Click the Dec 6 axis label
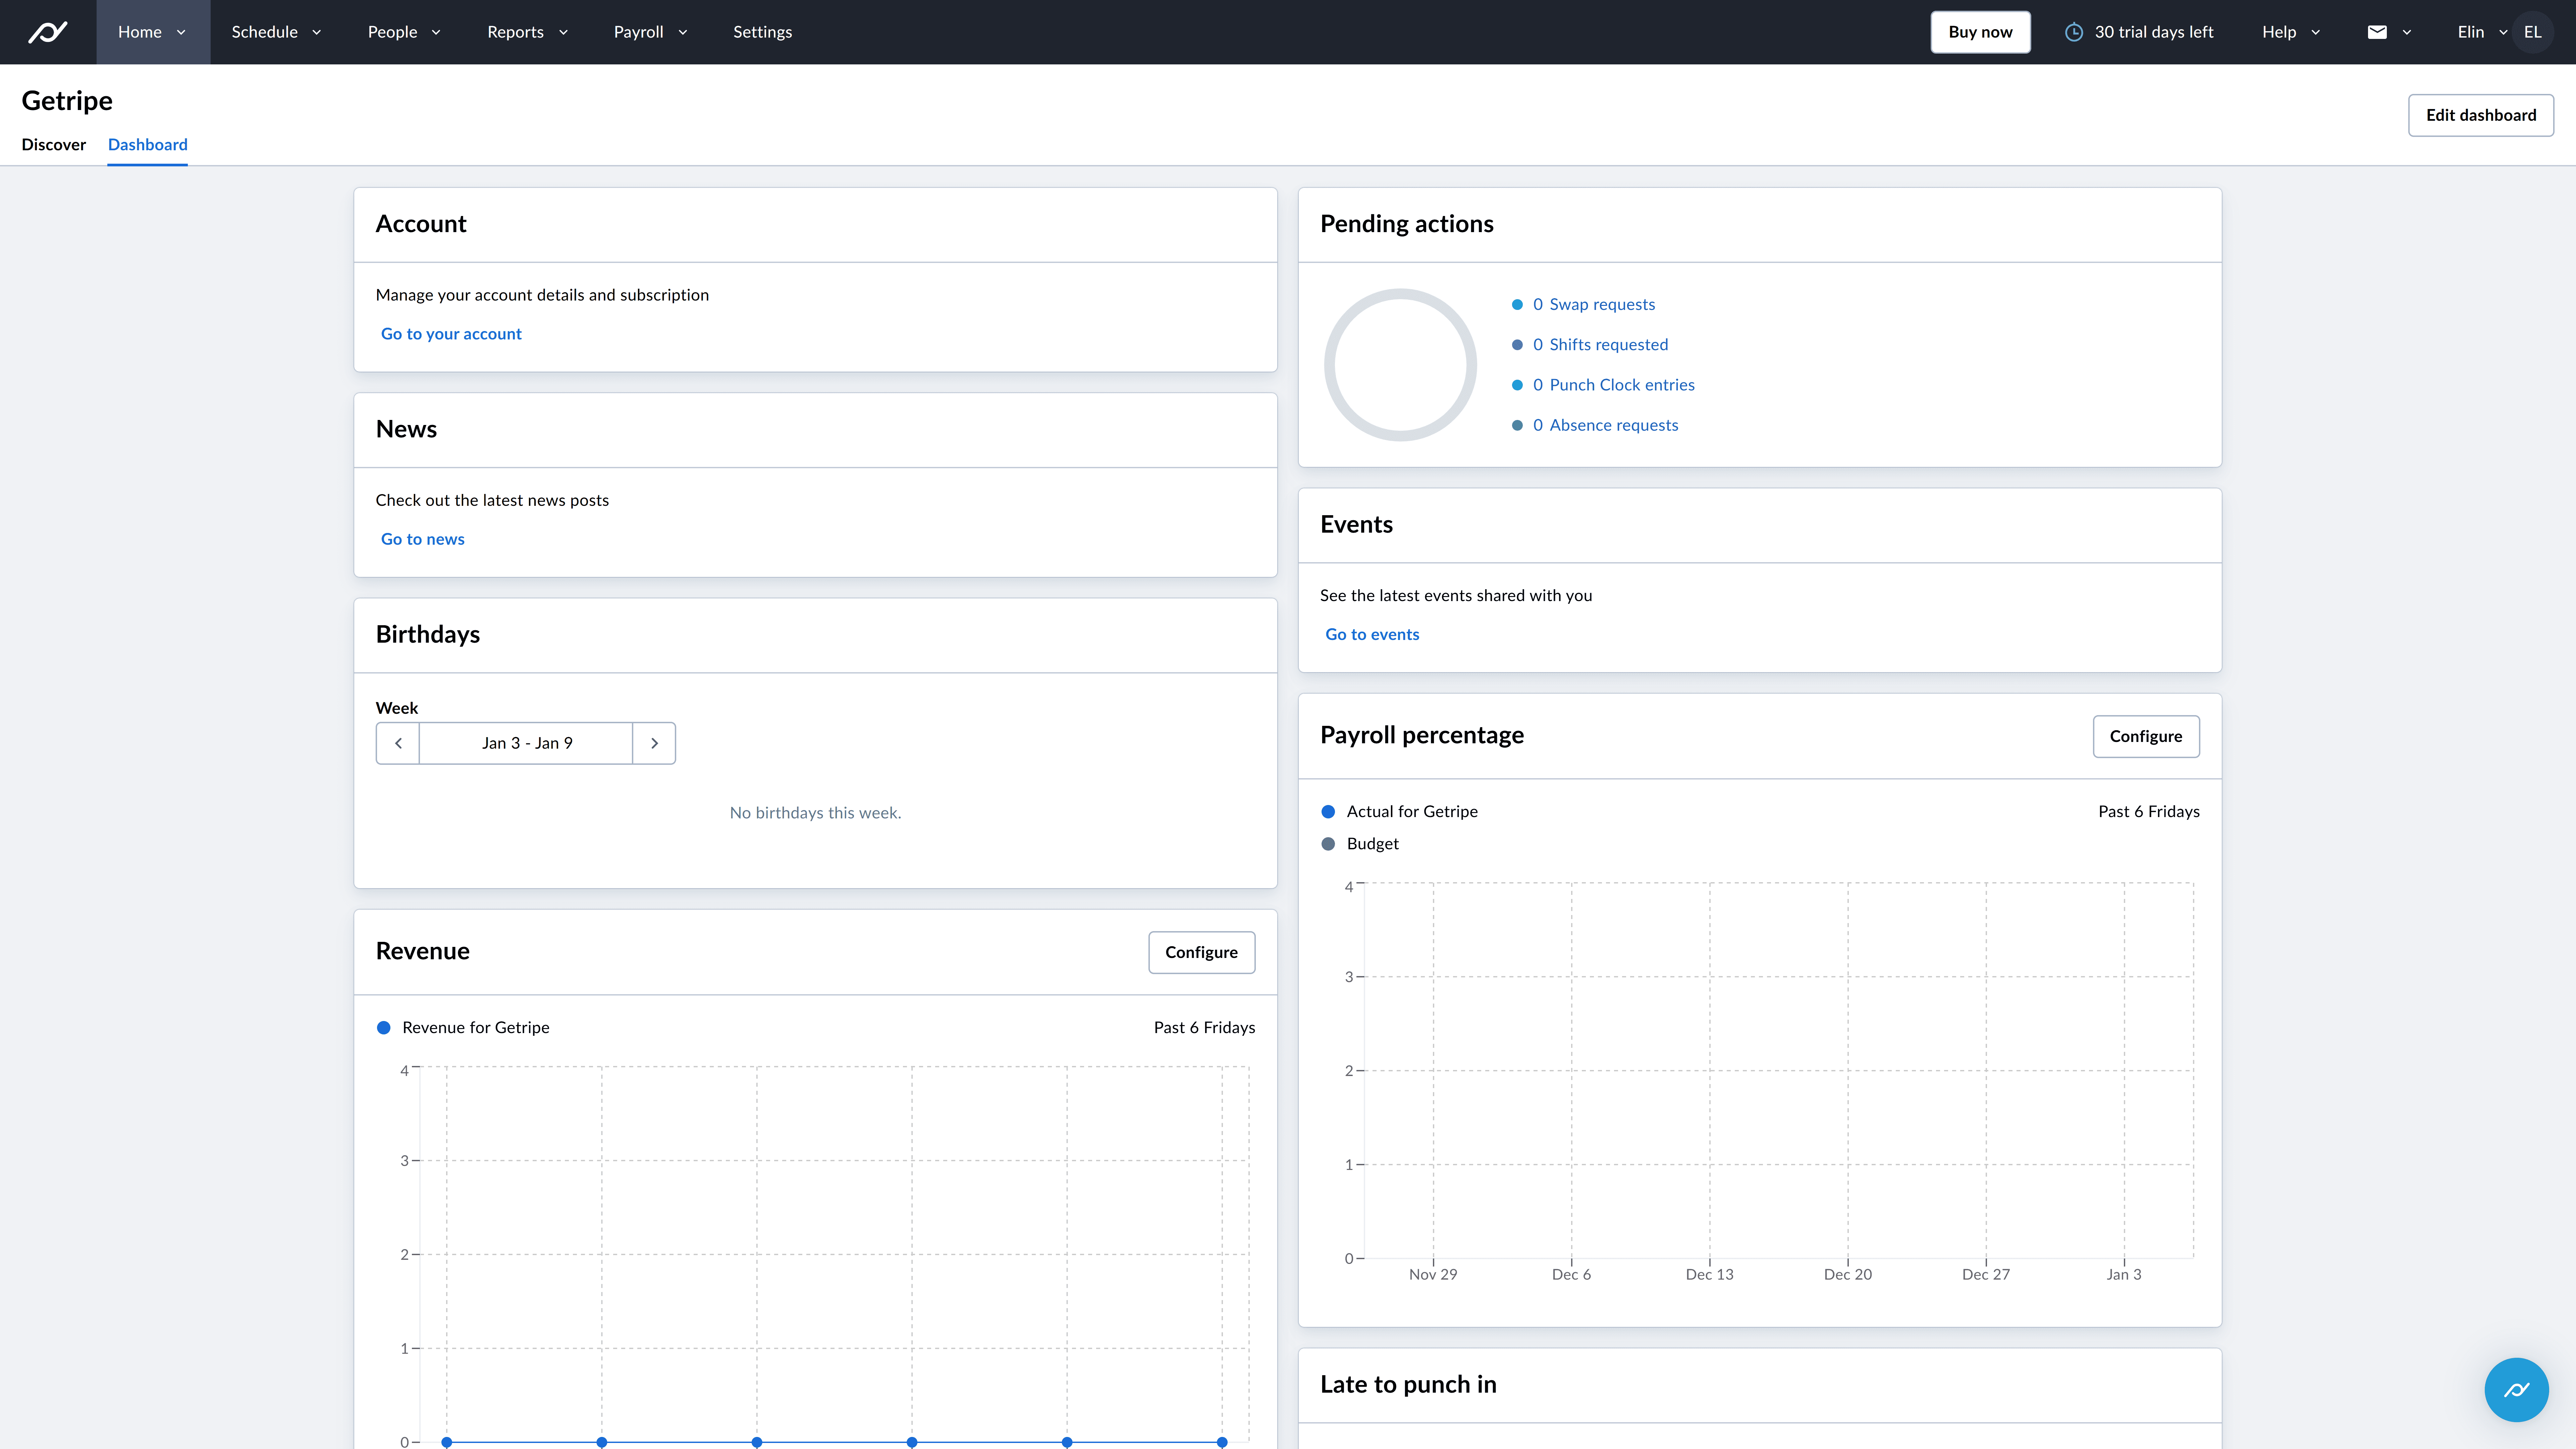The image size is (2576, 1449). pos(1571,1274)
